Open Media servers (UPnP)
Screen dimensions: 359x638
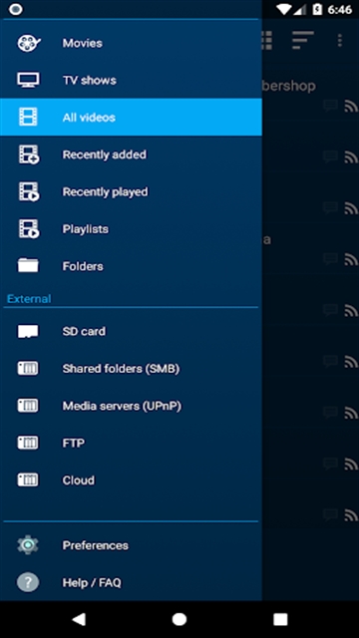pyautogui.click(x=131, y=406)
